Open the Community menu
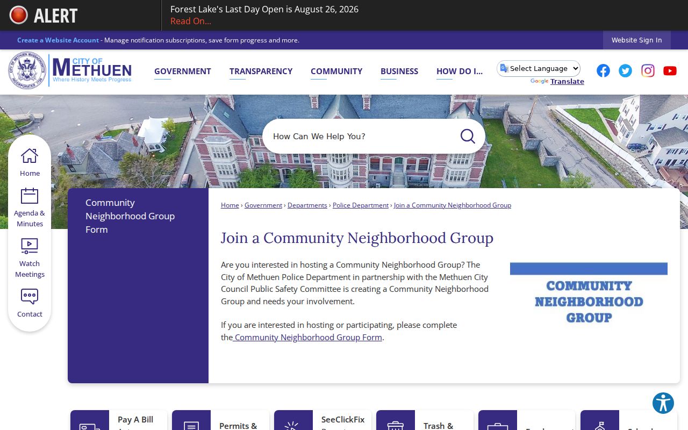688x430 pixels. click(336, 71)
